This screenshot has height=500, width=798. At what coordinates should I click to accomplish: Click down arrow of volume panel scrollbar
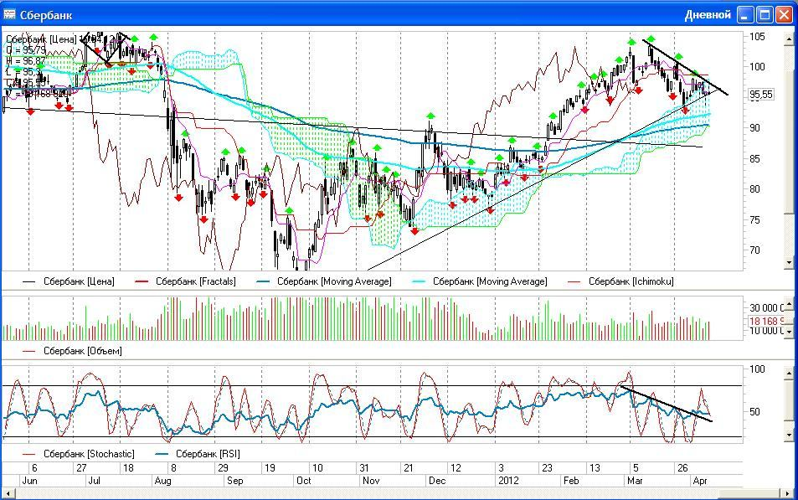click(x=789, y=332)
